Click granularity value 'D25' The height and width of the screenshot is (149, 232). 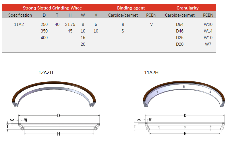click(180, 38)
